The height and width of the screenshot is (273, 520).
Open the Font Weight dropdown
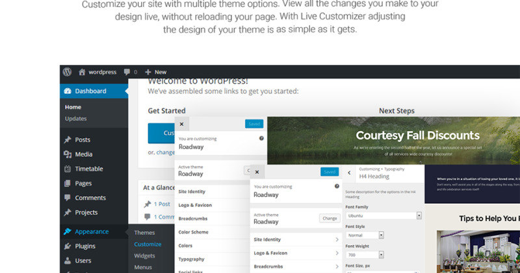pyautogui.click(x=365, y=255)
